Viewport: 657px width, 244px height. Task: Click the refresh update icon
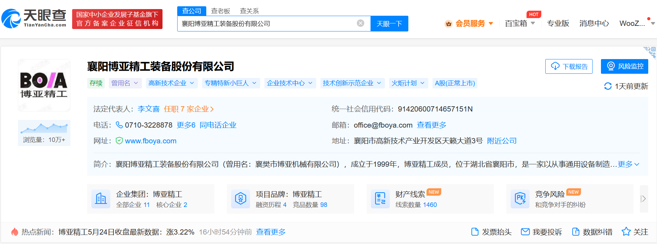coord(608,86)
